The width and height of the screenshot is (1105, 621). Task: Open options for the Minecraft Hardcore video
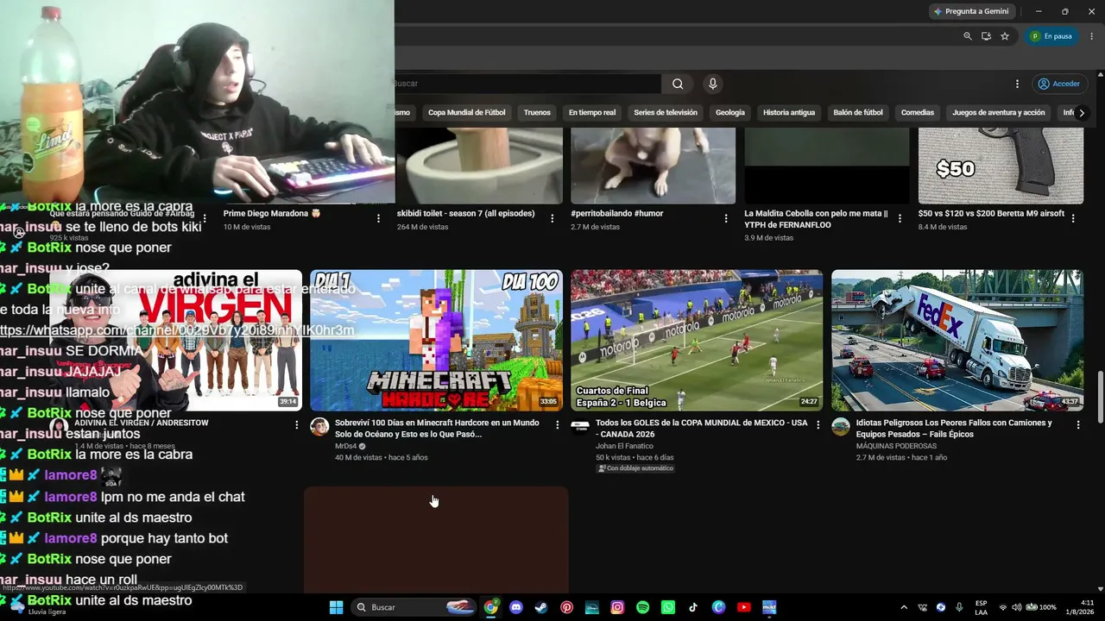click(x=558, y=424)
